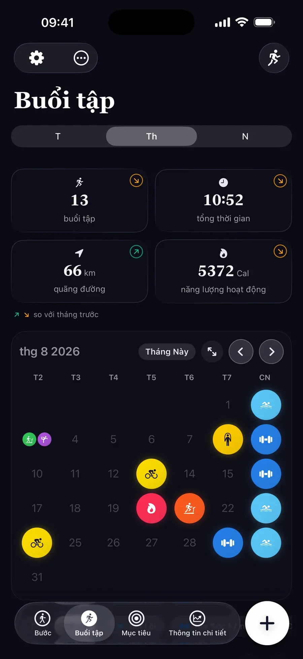Select the Th segment in the period selector
The width and height of the screenshot is (303, 659).
151,137
